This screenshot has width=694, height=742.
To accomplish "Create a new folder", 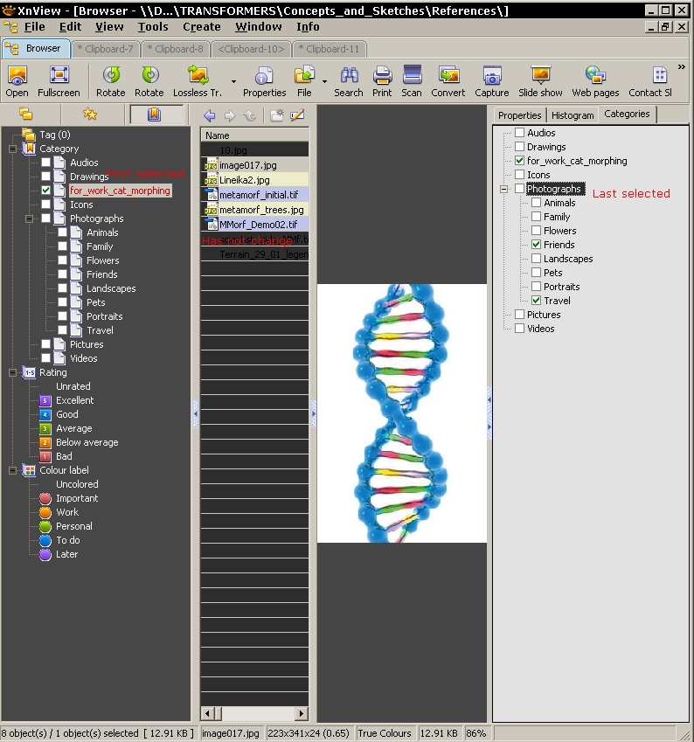I will (x=276, y=115).
